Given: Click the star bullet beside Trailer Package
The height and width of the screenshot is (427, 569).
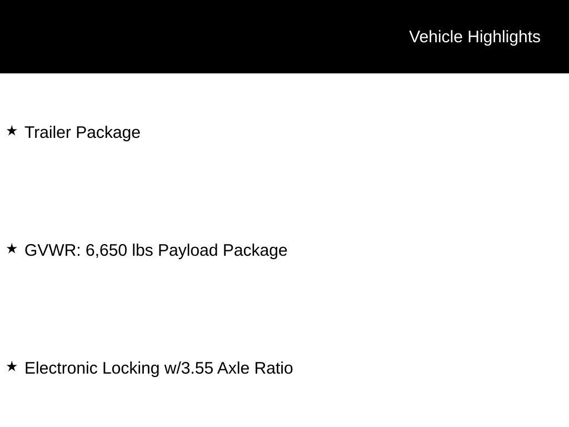Looking at the screenshot, I should [12, 131].
